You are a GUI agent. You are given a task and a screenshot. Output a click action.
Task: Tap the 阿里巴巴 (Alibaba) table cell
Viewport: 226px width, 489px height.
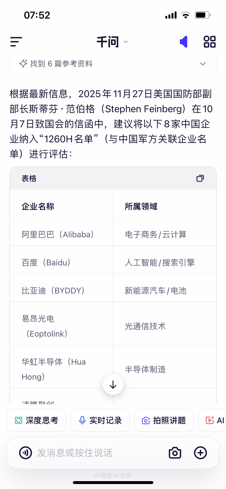[58, 234]
